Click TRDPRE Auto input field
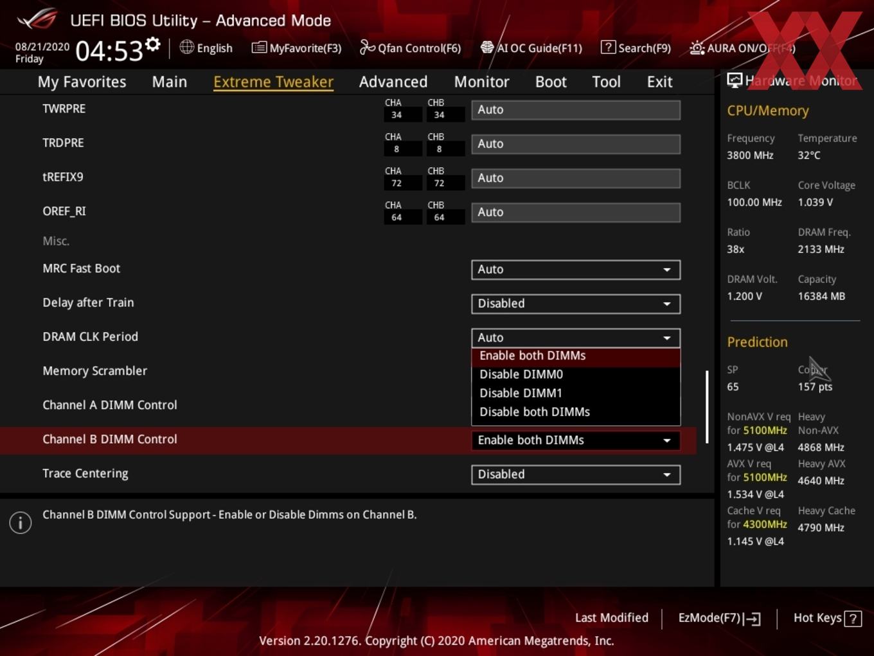Image resolution: width=874 pixels, height=656 pixels. (575, 143)
